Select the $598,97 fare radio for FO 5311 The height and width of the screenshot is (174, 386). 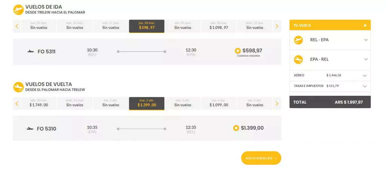click(238, 51)
